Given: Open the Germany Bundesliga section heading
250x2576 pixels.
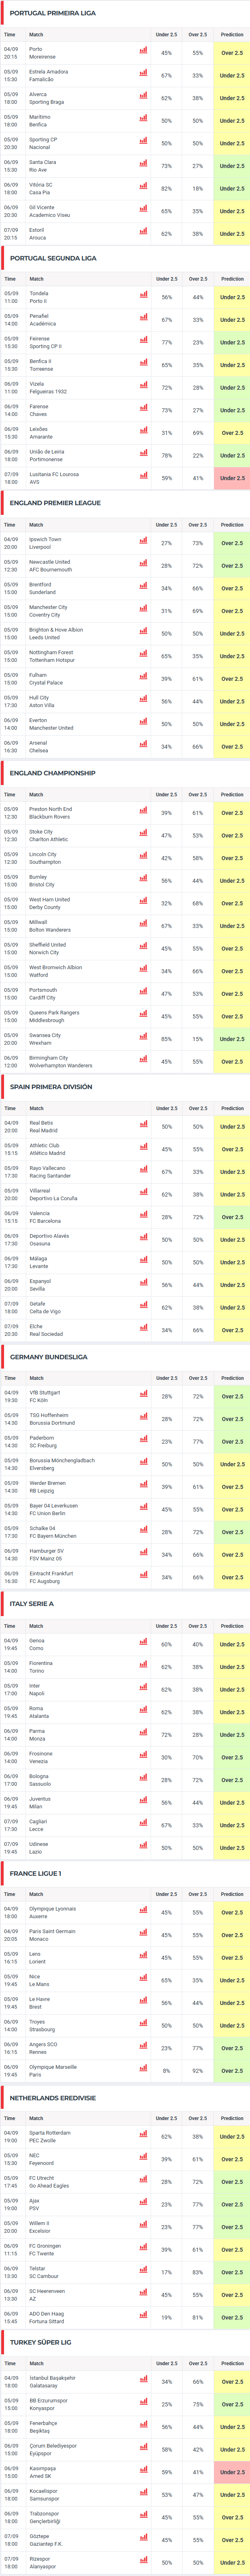Looking at the screenshot, I should (x=48, y=1357).
